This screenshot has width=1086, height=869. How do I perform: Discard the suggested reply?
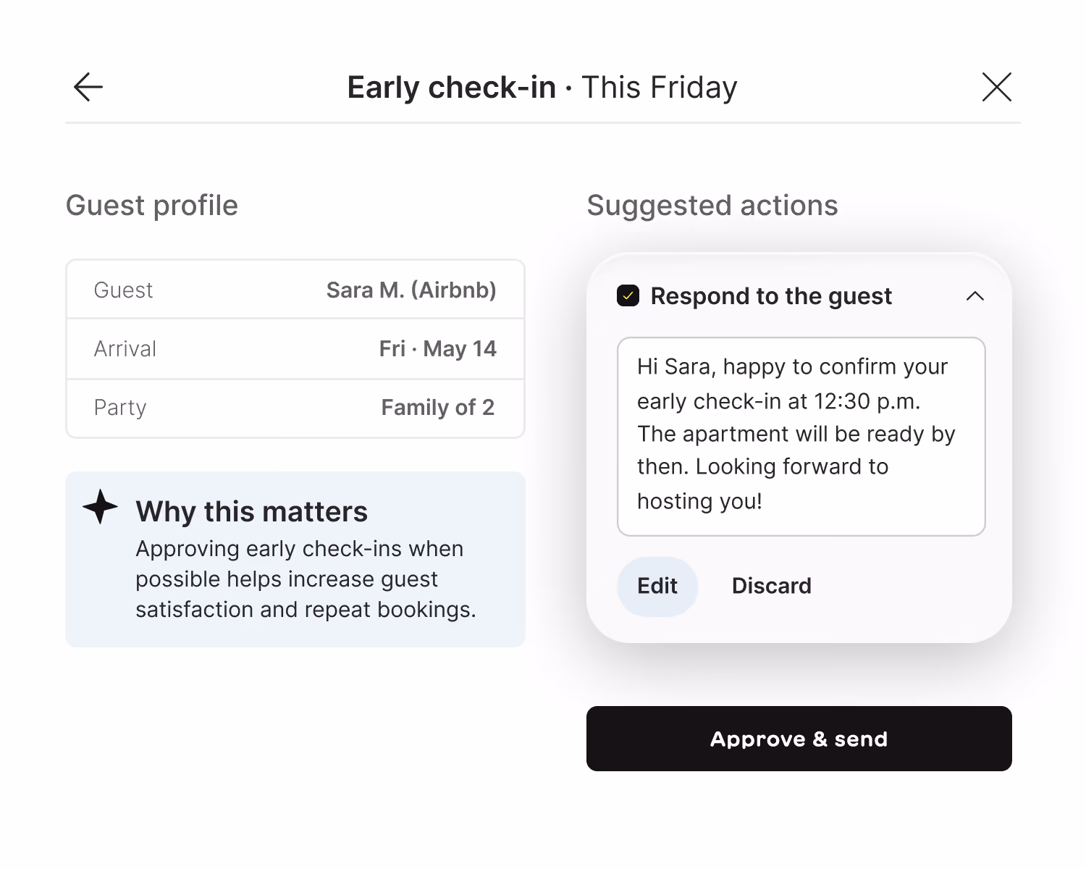click(771, 586)
